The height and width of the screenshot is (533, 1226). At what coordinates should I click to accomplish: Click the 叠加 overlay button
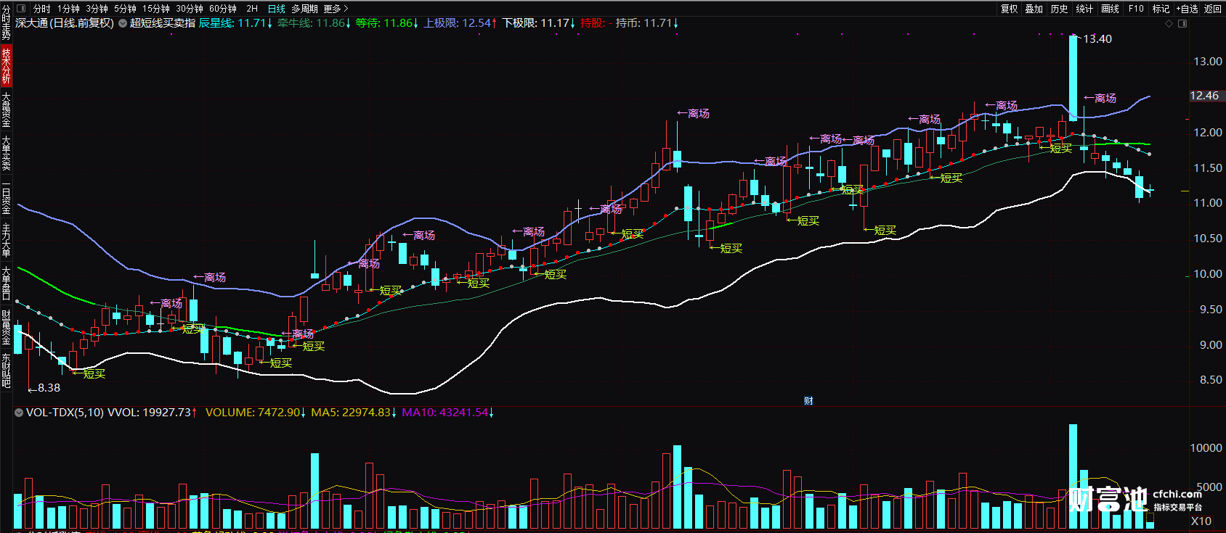pos(1034,9)
